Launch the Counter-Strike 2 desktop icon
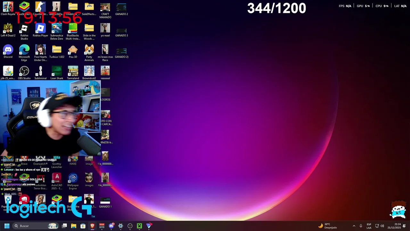Image resolution: width=410 pixels, height=231 pixels. (40, 9)
